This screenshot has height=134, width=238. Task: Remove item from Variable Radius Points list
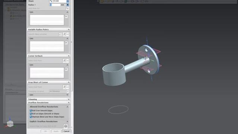[x=66, y=43]
